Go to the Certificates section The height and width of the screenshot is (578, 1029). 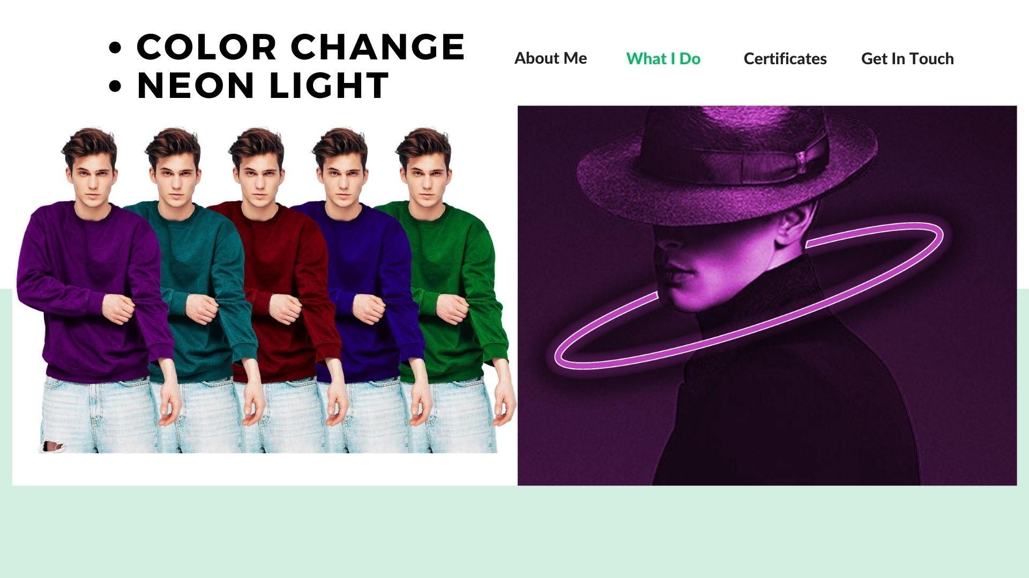785,58
